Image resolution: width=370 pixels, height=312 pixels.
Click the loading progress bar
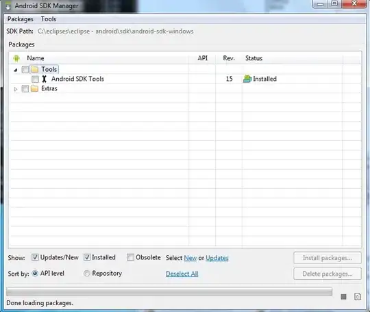169,291
